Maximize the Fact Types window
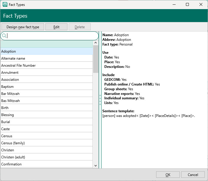This screenshot has width=208, height=181. click(x=187, y=4)
